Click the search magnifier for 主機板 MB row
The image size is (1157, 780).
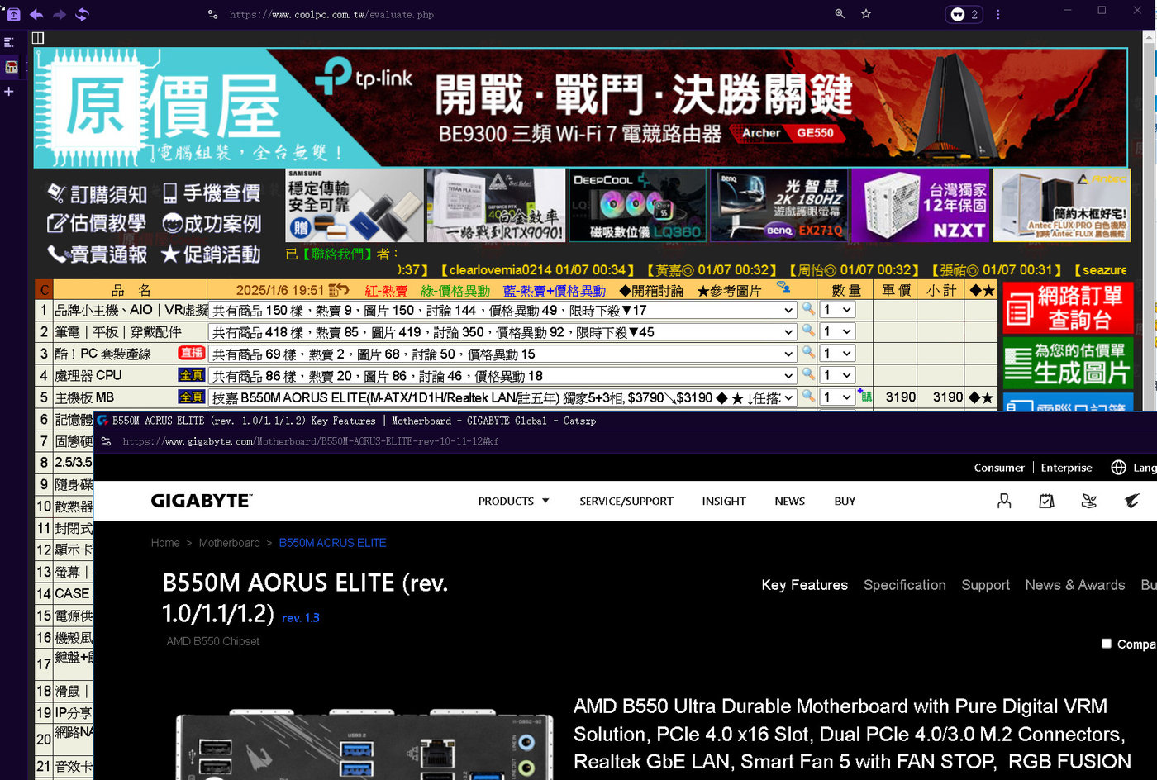coord(808,396)
